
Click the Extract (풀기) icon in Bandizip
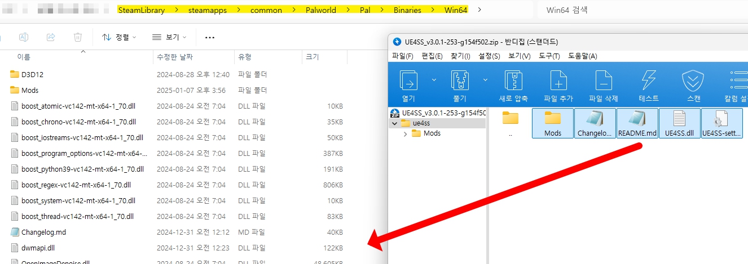pyautogui.click(x=460, y=82)
